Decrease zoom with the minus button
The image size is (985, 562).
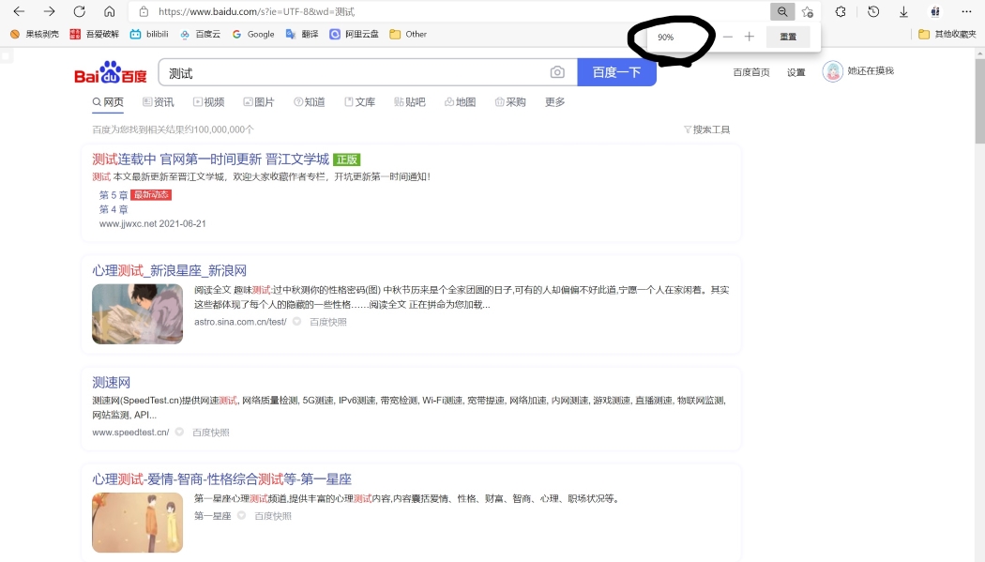point(727,37)
